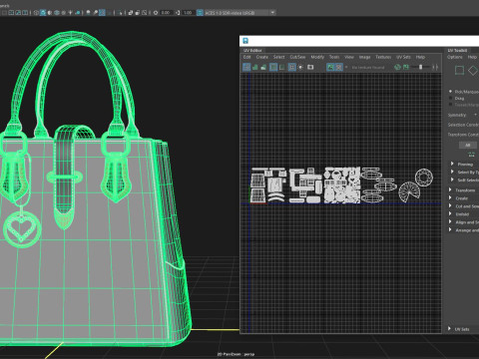Image resolution: width=479 pixels, height=359 pixels.
Task: Toggle wireframe UV display icon in UV Editor
Action: [x=246, y=67]
